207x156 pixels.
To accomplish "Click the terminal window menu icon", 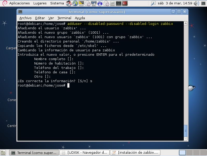I will 20,12.
